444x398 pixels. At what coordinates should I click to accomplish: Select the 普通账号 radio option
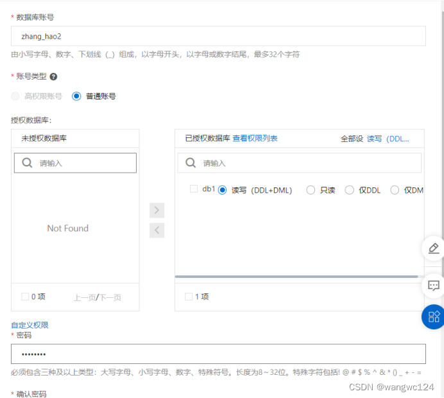point(76,96)
